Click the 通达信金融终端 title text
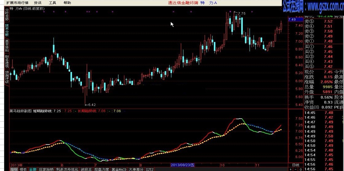Screen dimensions: 344x171 (183, 3)
